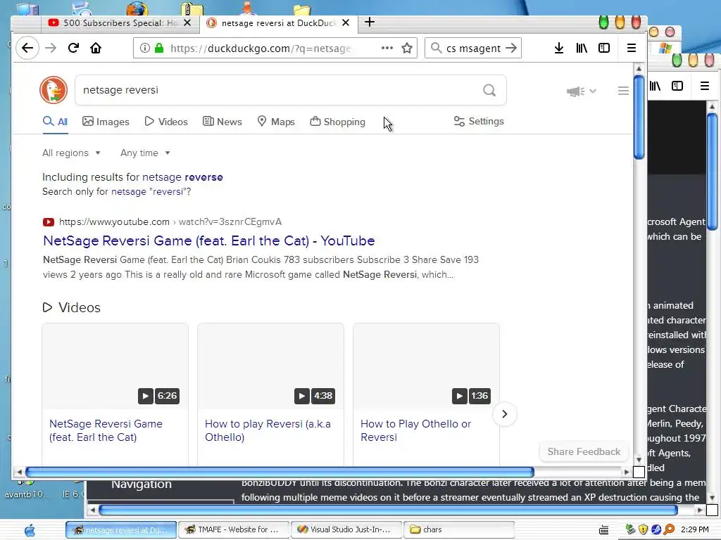Image resolution: width=721 pixels, height=540 pixels.
Task: Click front window horizontal scrollbar thumb
Action: pos(280,472)
